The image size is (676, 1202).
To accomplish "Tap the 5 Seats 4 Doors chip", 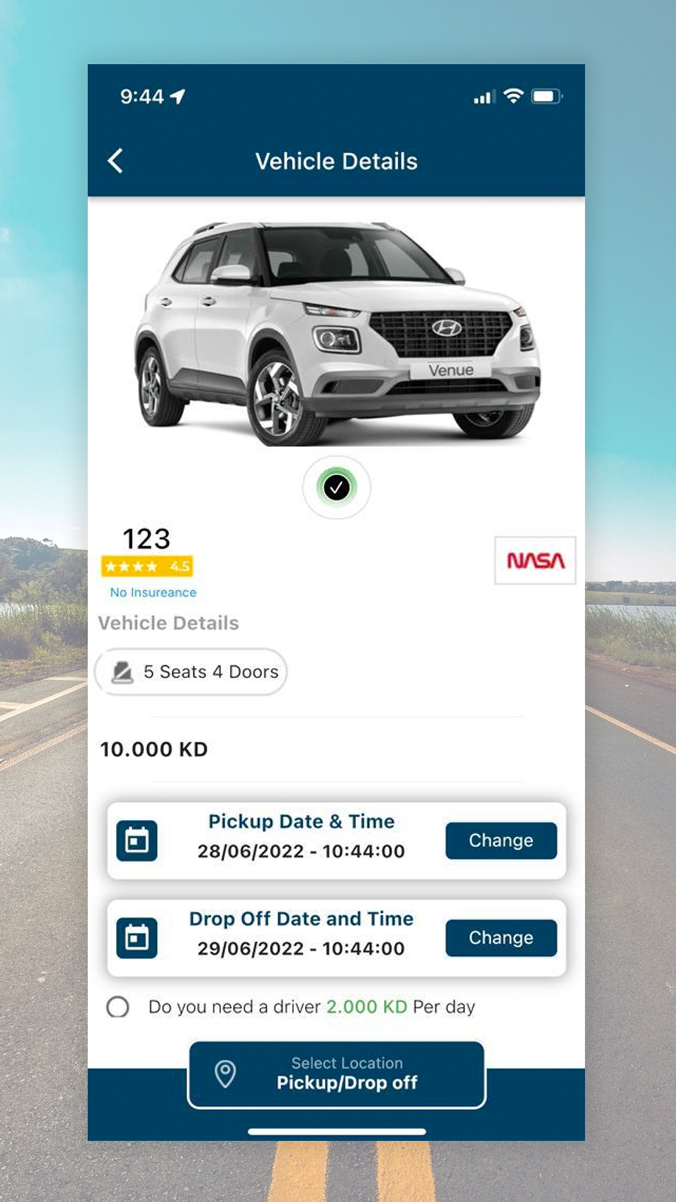I will 191,672.
